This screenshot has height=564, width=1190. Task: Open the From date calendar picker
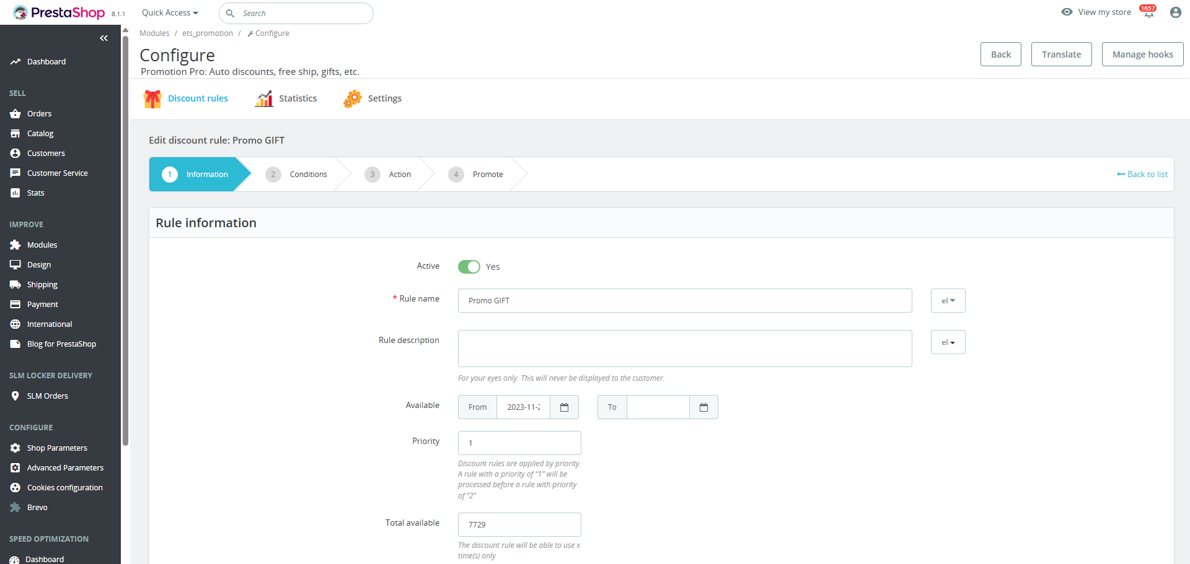pos(564,407)
